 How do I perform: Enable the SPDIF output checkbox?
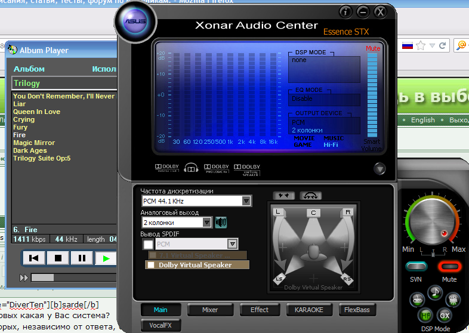[148, 244]
